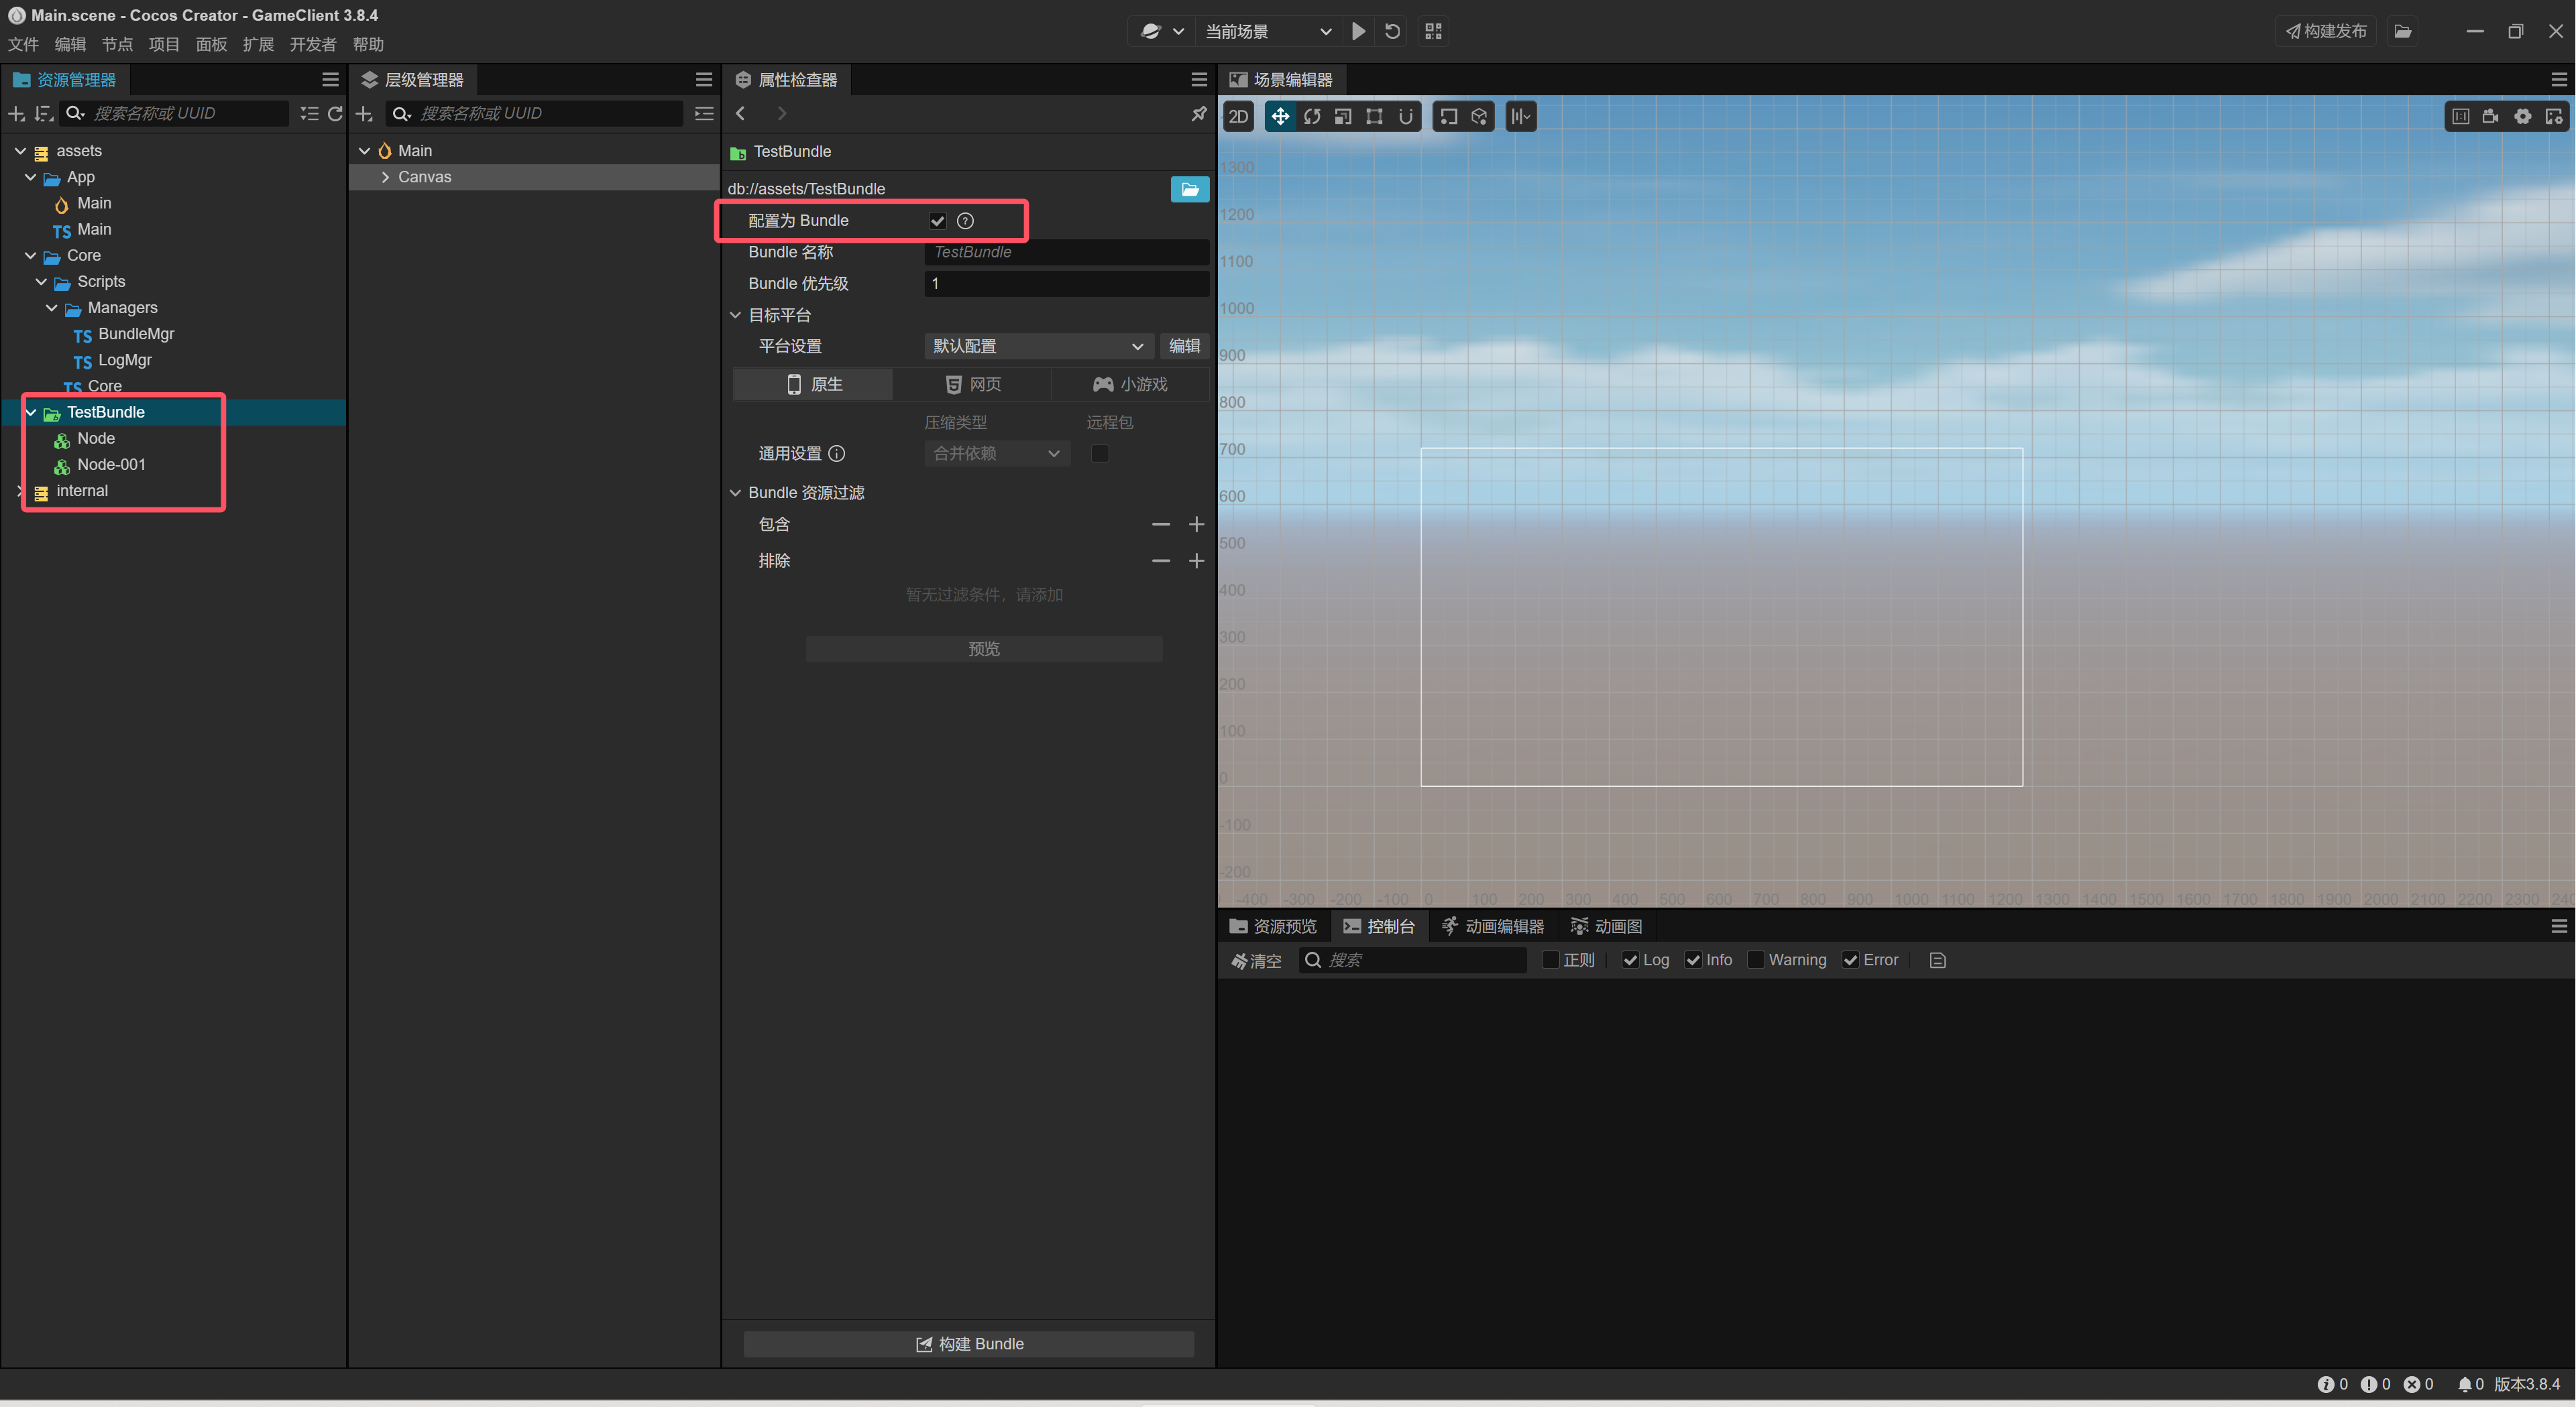Open the scene editor gear settings icon

(2523, 117)
